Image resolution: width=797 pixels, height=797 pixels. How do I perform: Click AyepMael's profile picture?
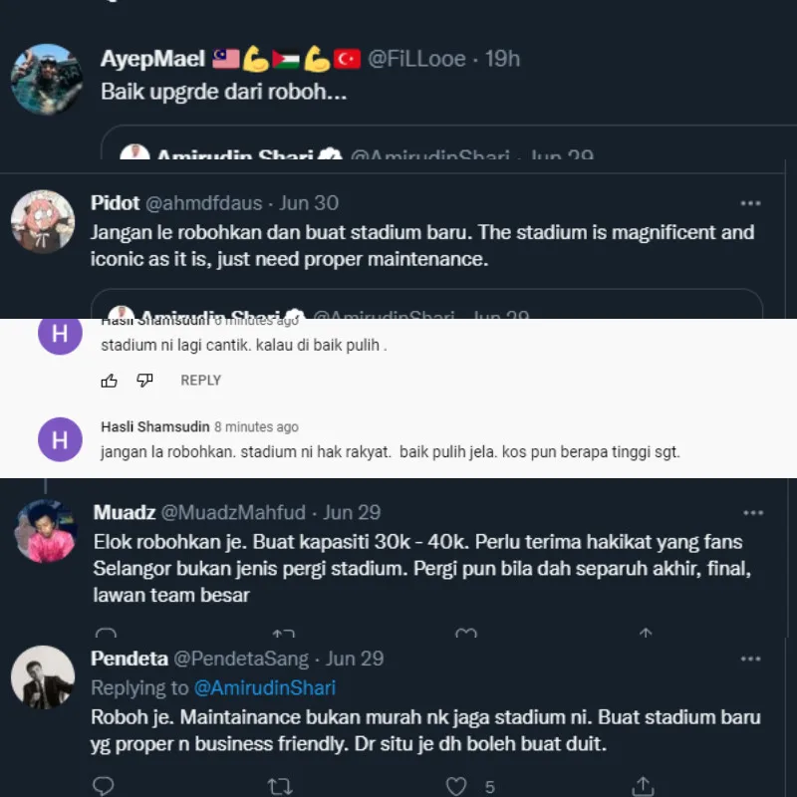[x=47, y=80]
